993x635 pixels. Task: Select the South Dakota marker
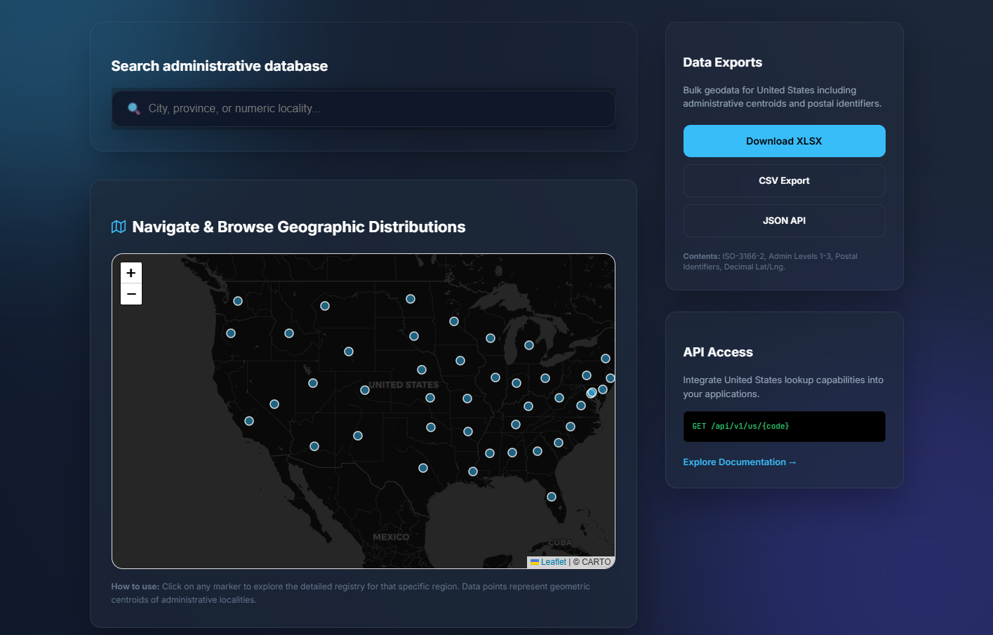tap(414, 336)
